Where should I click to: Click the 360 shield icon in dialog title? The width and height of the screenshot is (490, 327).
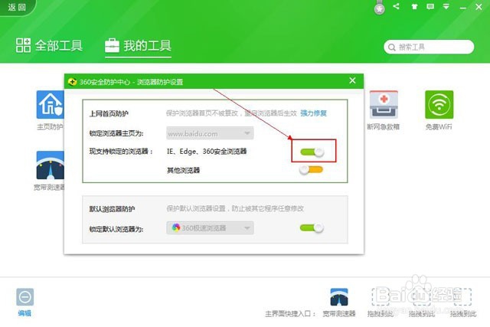[72, 82]
